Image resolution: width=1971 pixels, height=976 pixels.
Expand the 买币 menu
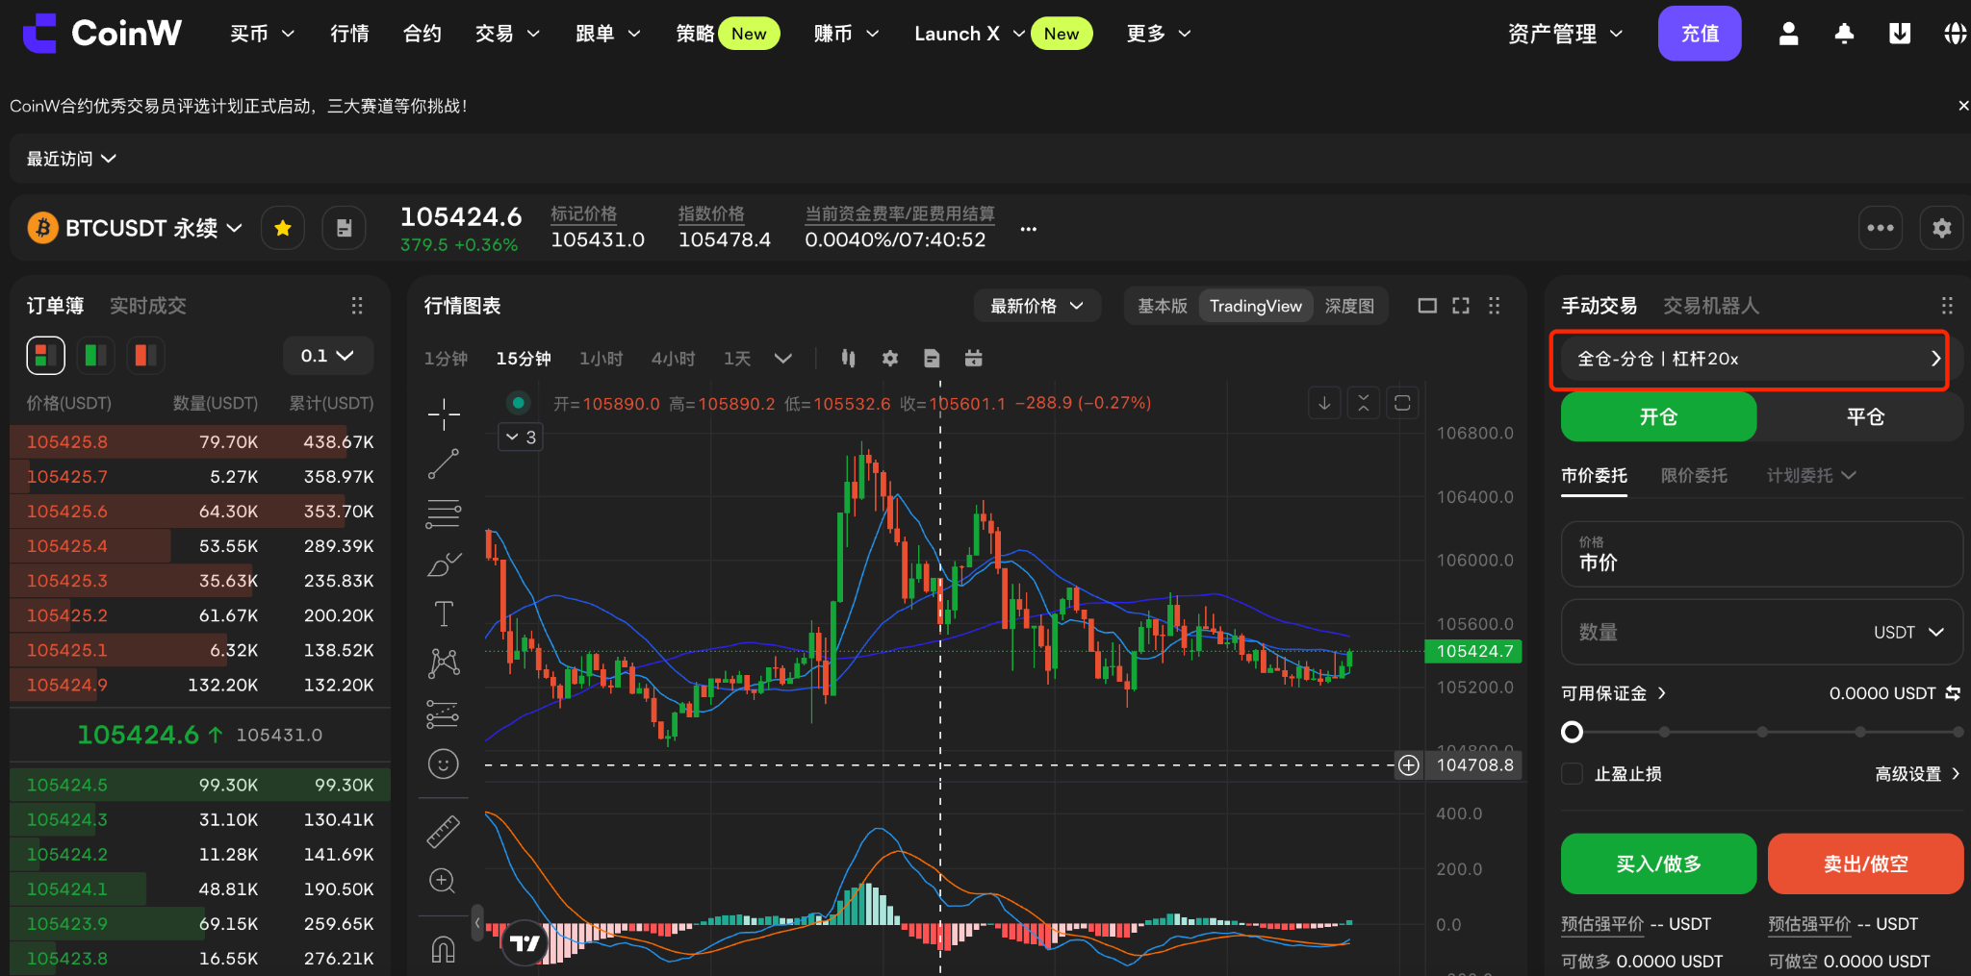(x=262, y=34)
